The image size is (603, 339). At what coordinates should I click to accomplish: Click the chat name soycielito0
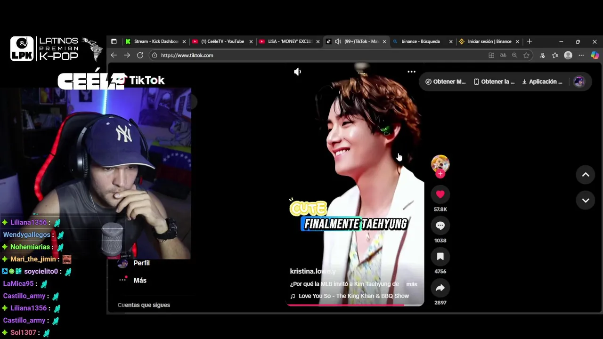41,271
